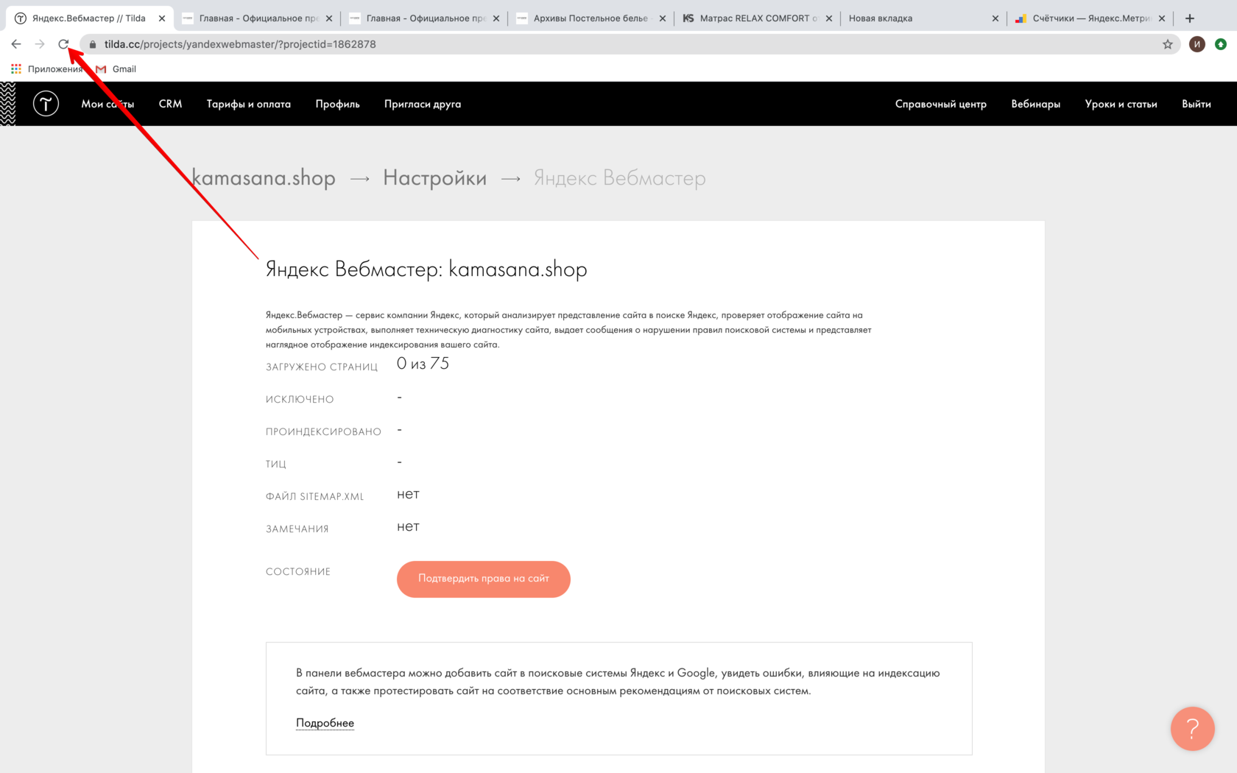Open the orange help question button
Image resolution: width=1237 pixels, height=773 pixels.
[x=1192, y=729]
